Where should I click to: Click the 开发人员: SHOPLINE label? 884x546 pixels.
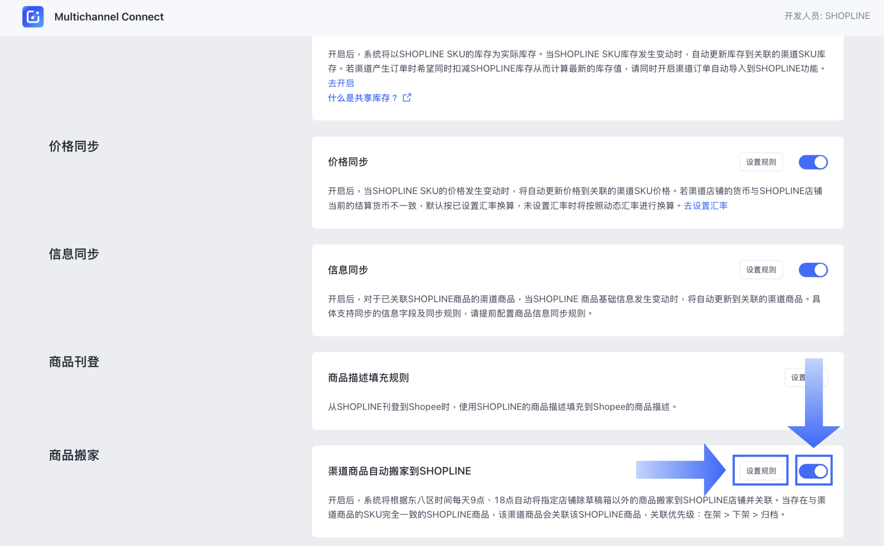tap(827, 16)
